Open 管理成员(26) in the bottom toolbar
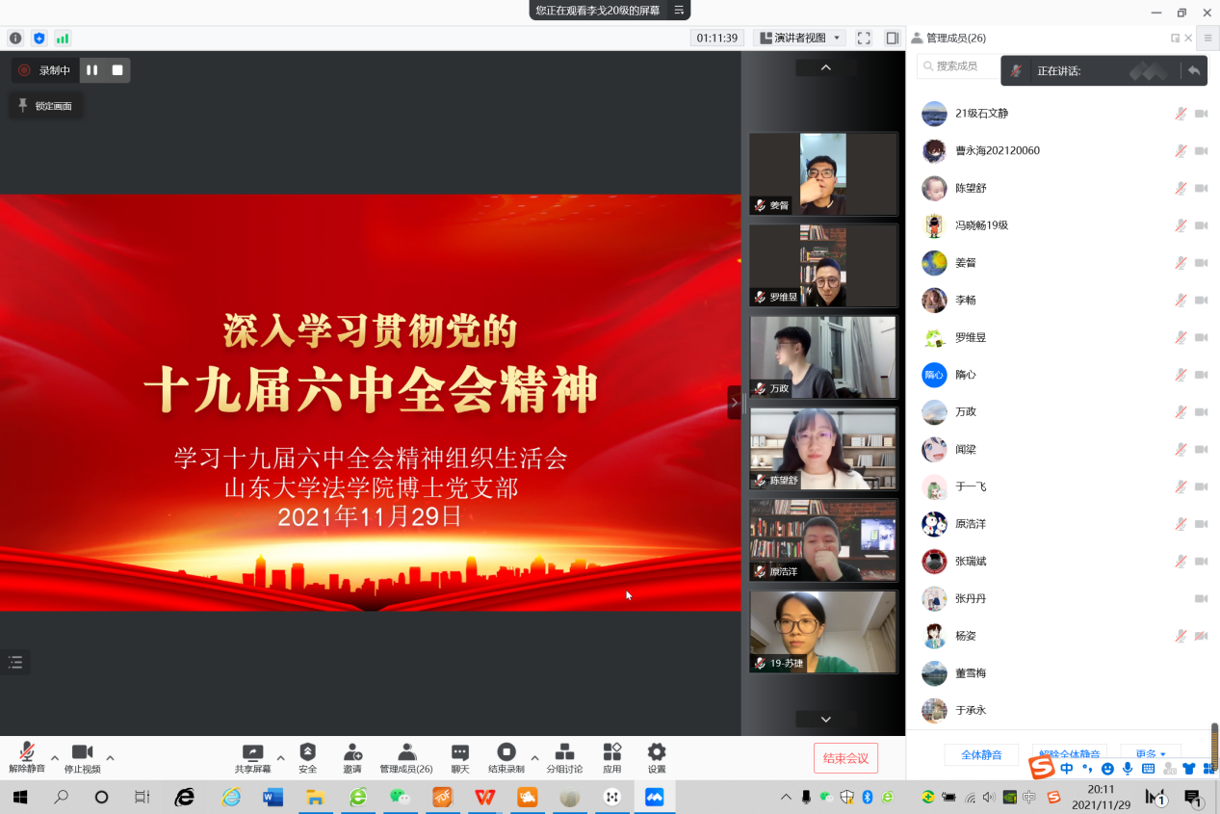Image resolution: width=1220 pixels, height=814 pixels. click(x=406, y=757)
